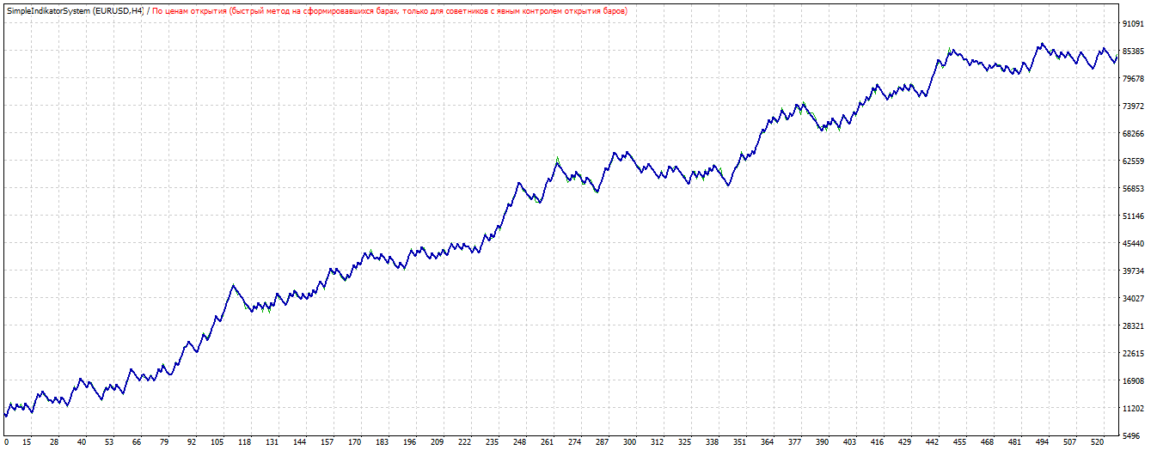Select the 118 trade-number axis label
Image resolution: width=1157 pixels, height=450 pixels.
pos(245,442)
